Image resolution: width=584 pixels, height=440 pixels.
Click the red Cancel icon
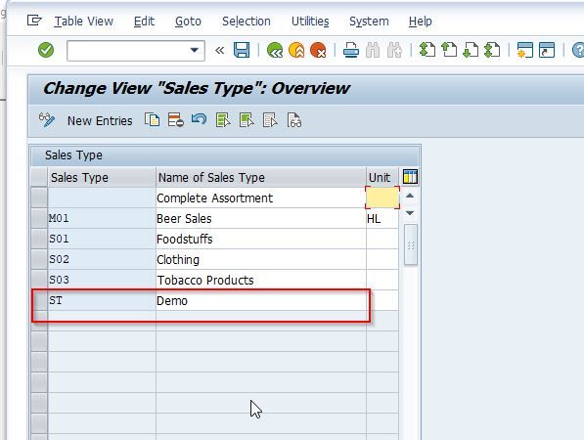click(x=318, y=50)
